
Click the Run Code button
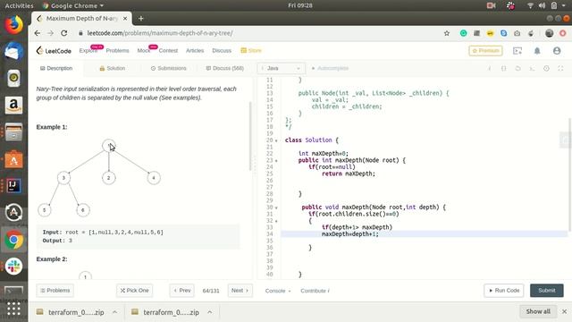(504, 291)
